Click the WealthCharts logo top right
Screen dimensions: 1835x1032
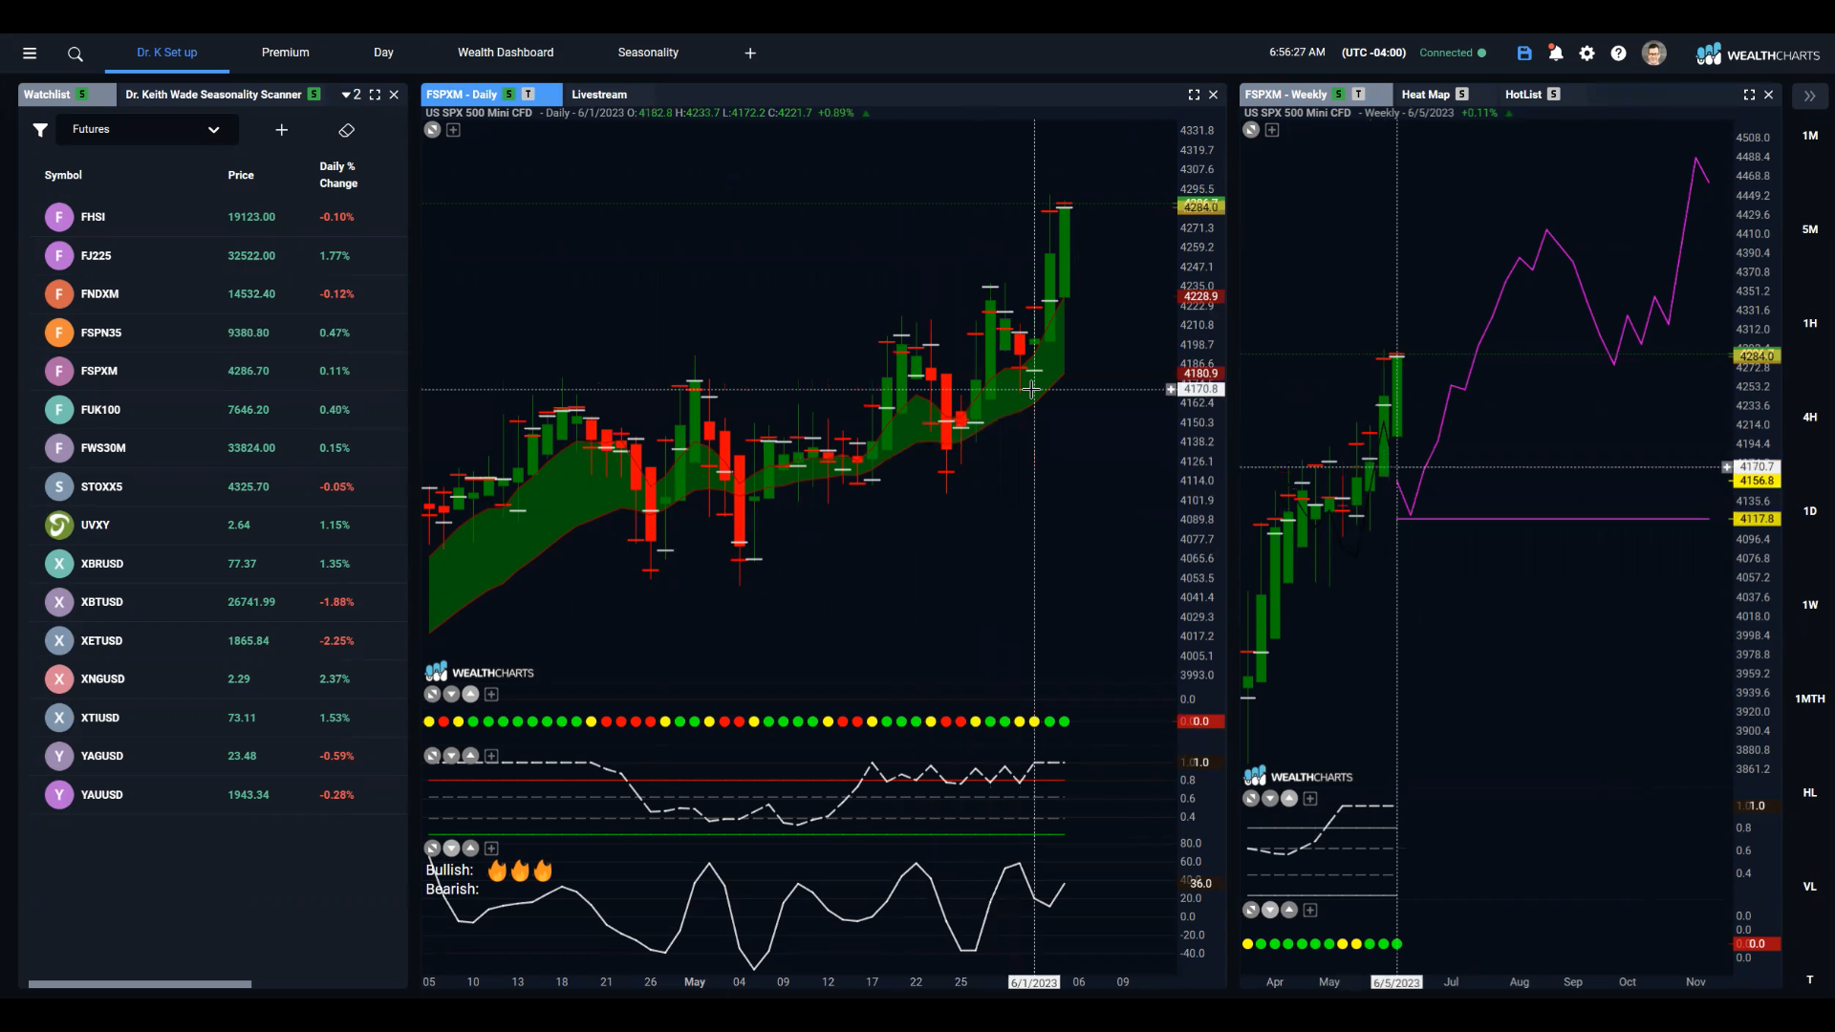point(1758,54)
